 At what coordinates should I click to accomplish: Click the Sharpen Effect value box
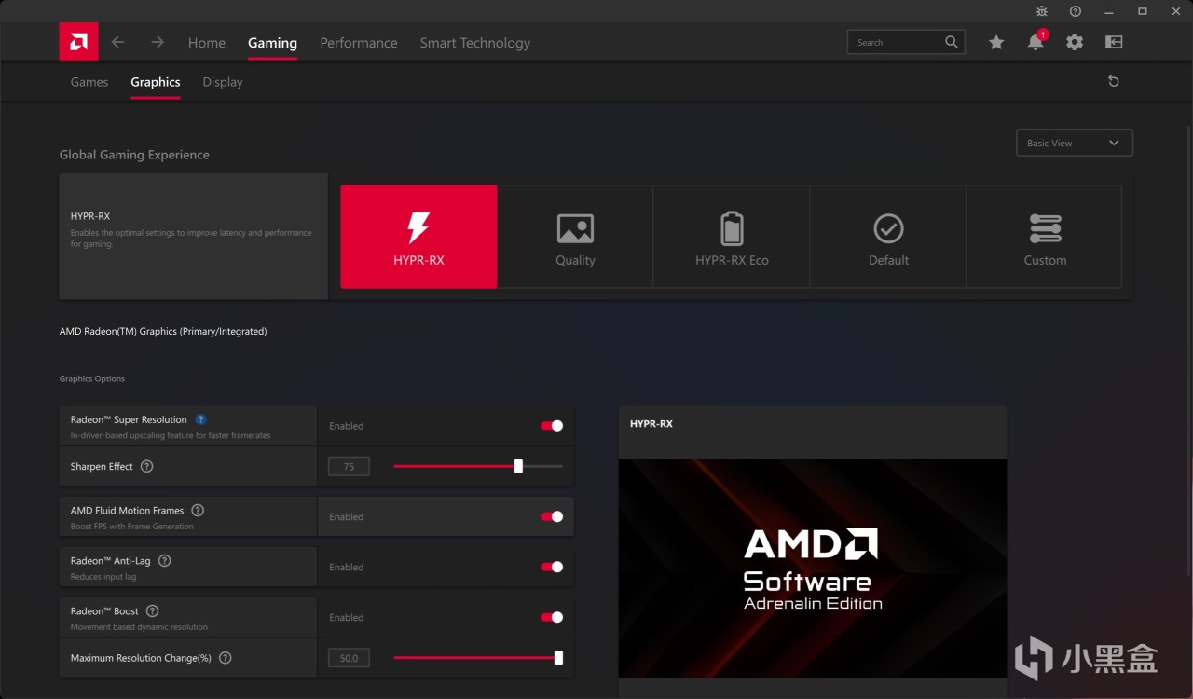coord(349,466)
